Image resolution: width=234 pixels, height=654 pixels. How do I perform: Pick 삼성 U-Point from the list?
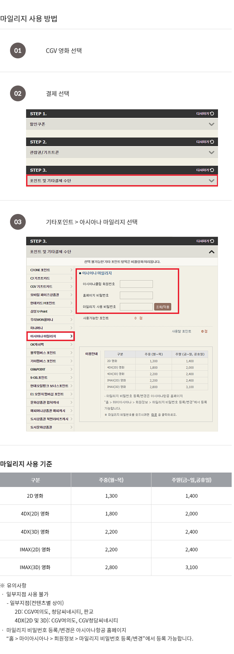click(x=50, y=311)
